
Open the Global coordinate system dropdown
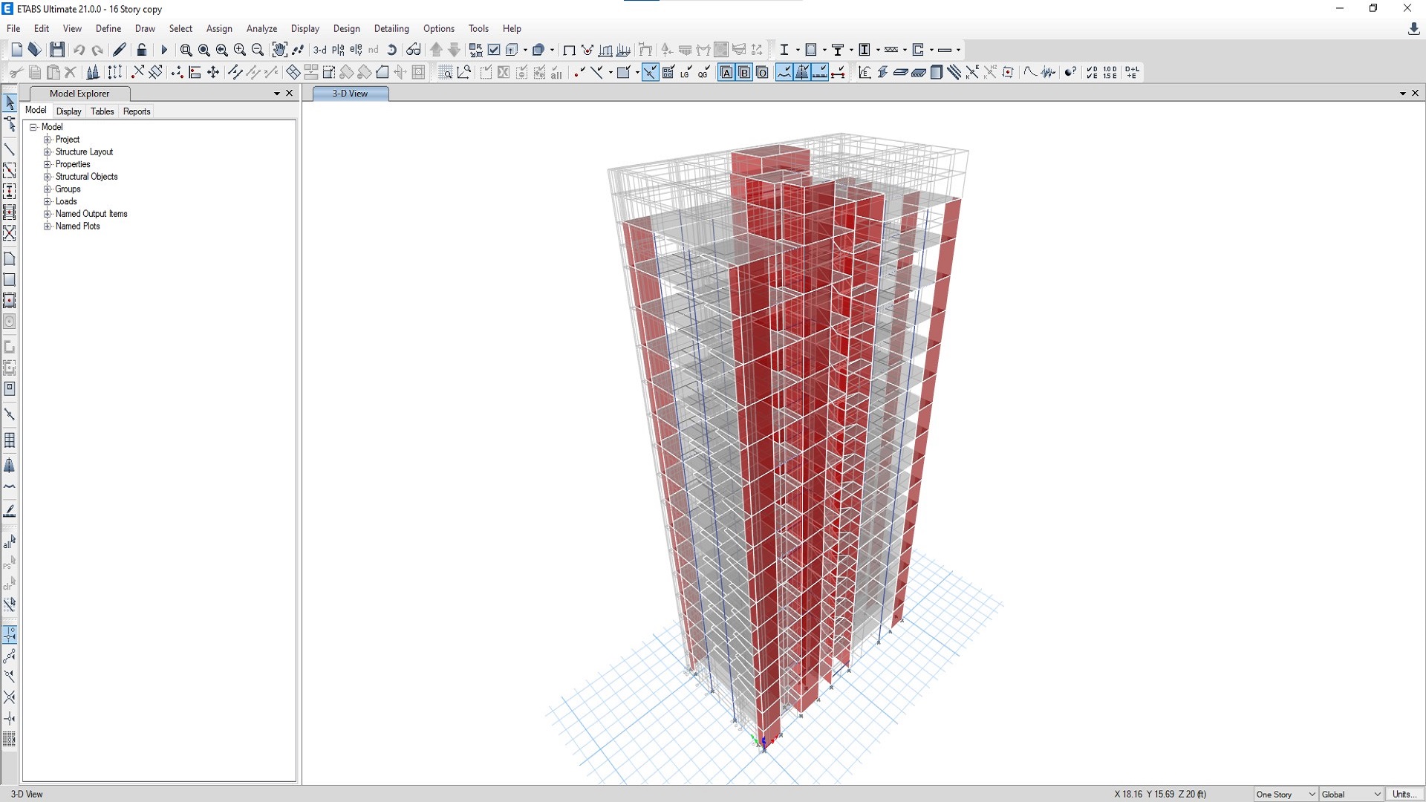[1351, 794]
